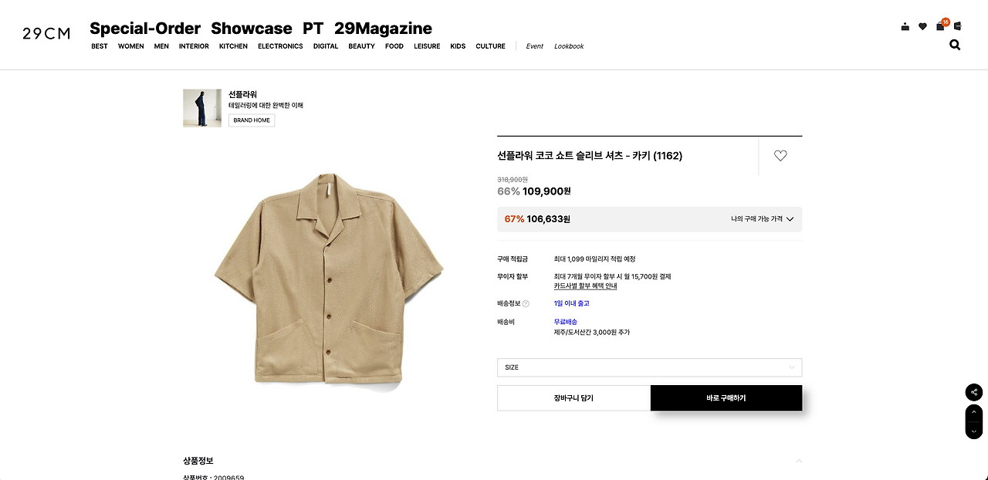Click the notifications megaphone icon
This screenshot has height=480, width=988.
click(x=957, y=25)
